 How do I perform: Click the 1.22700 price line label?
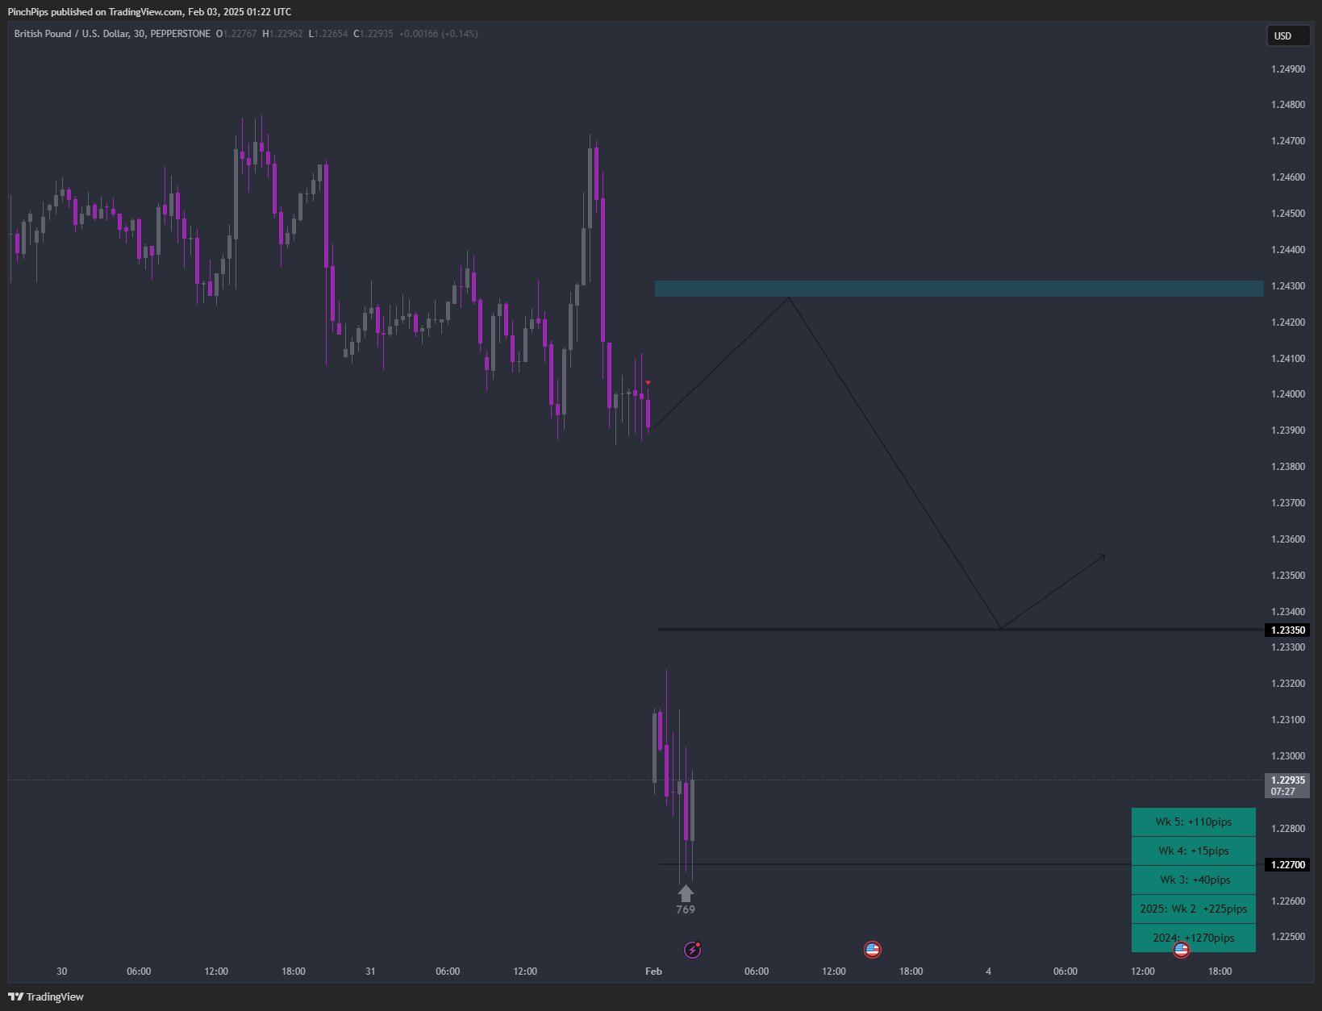coord(1287,865)
